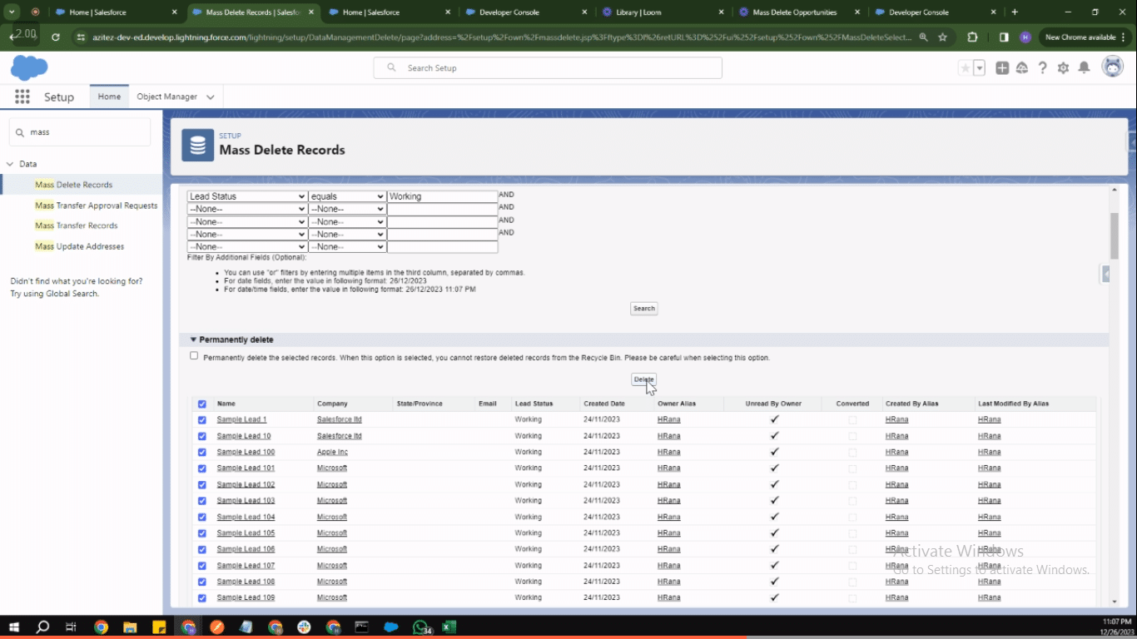
Task: Open the App Launcher grid icon
Action: tap(22, 97)
